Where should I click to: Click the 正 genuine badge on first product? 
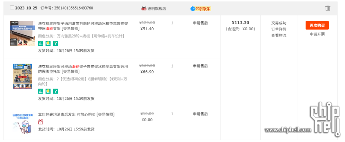click(41, 43)
